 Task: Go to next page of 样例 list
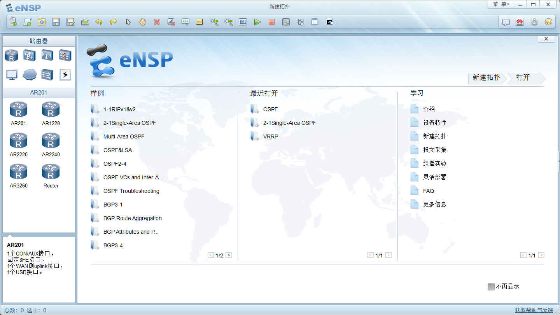(x=229, y=255)
